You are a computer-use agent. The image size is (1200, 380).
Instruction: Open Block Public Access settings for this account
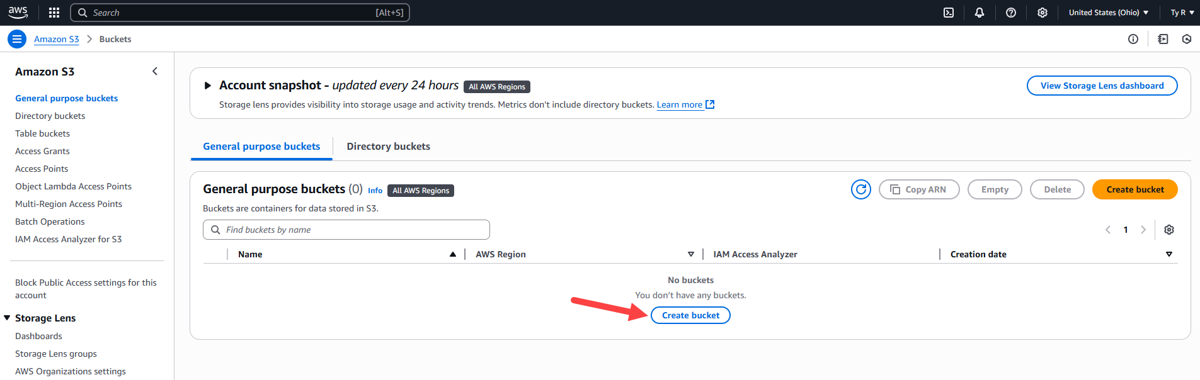[x=86, y=289]
